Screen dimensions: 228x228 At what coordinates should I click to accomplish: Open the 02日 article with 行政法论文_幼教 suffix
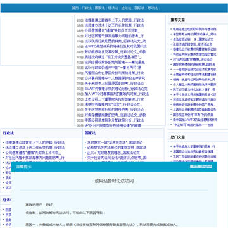pyautogui.click(x=115, y=115)
